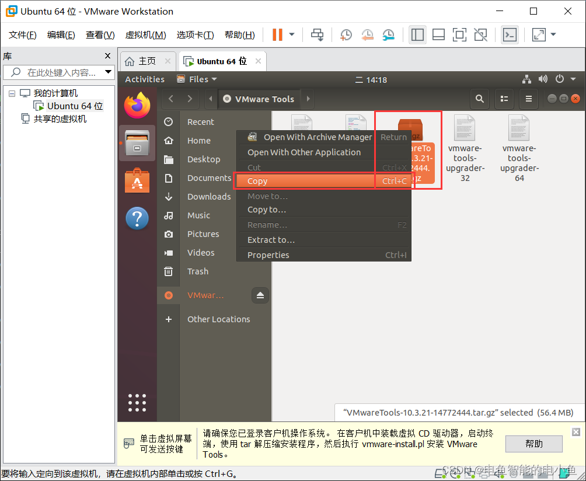Choose Open With Archive Manager
The height and width of the screenshot is (481, 586).
(324, 137)
